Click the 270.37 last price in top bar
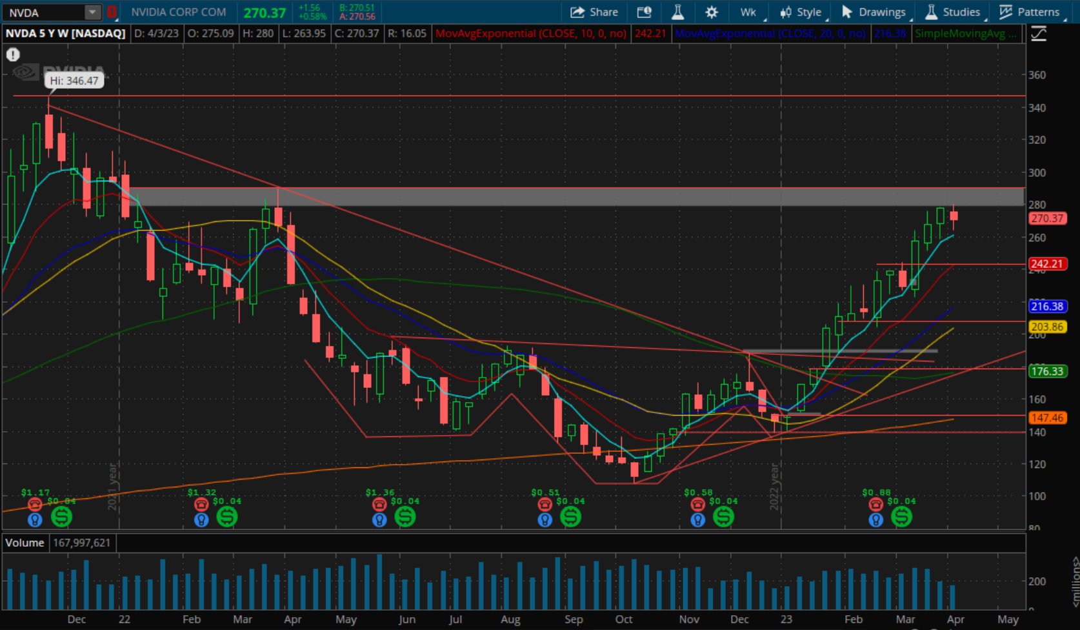The width and height of the screenshot is (1080, 630). pyautogui.click(x=265, y=13)
